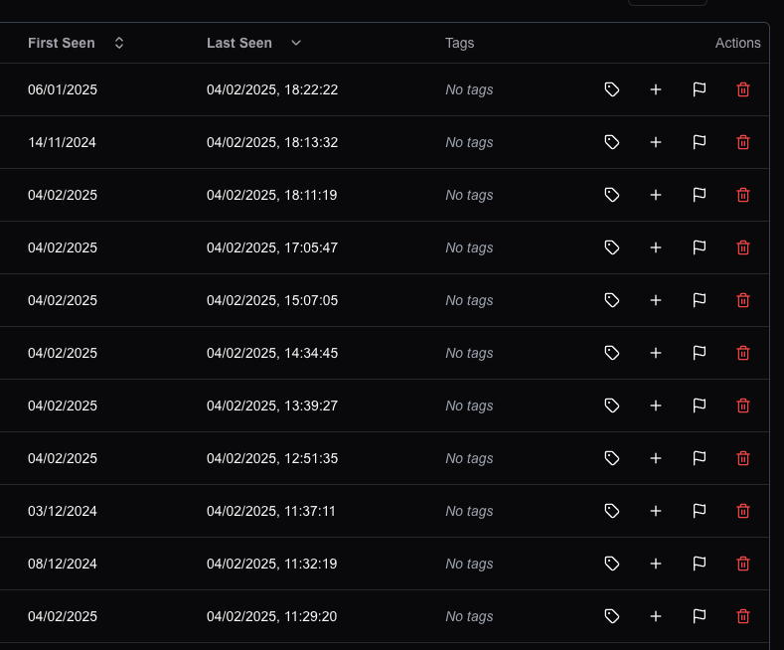Select the First Seen date 06/01/2025

63,89
